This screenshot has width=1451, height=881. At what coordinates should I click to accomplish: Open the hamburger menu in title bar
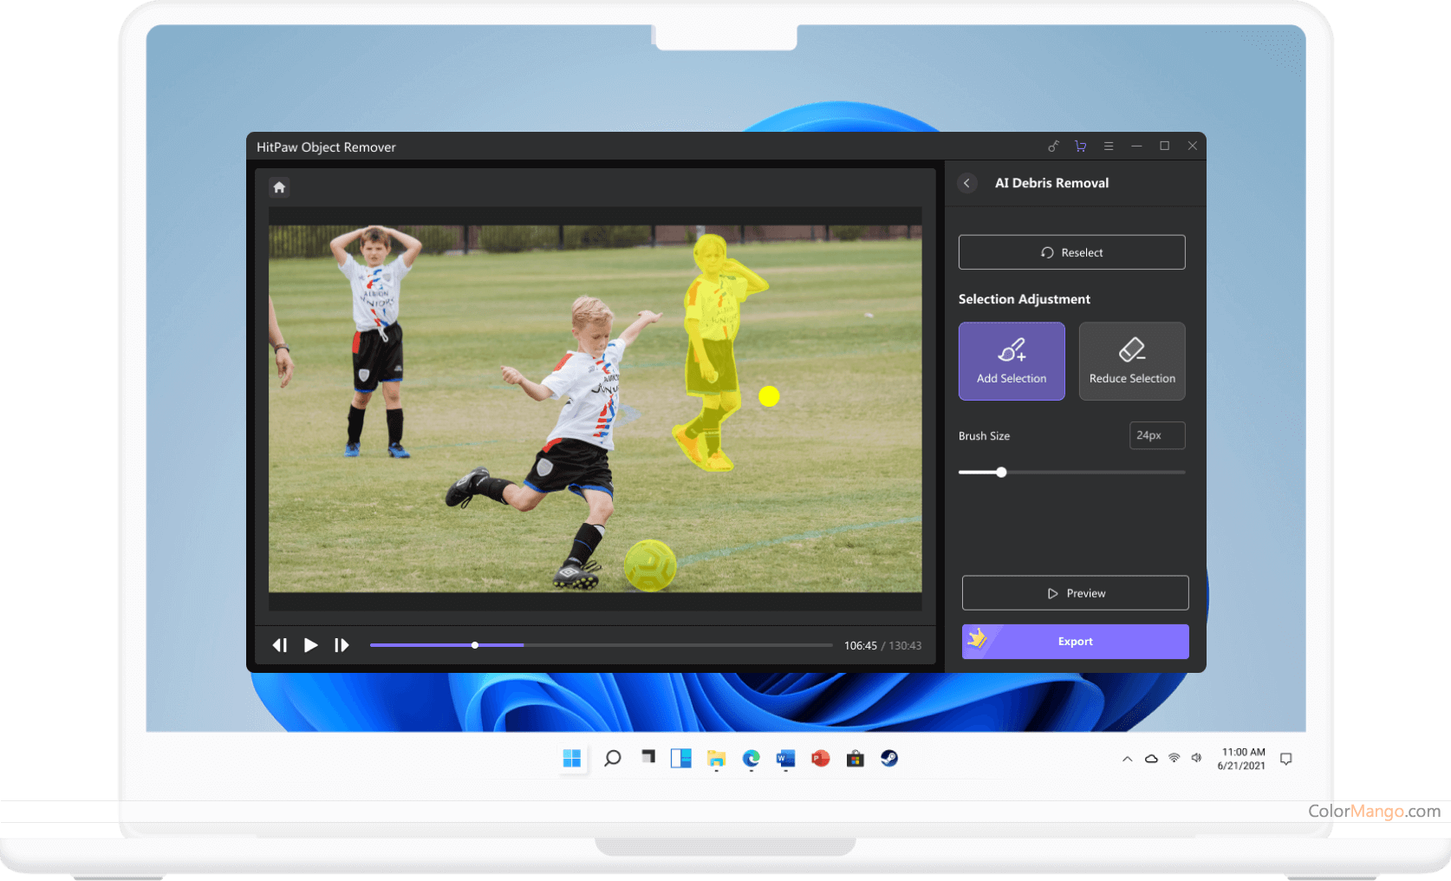coord(1108,147)
